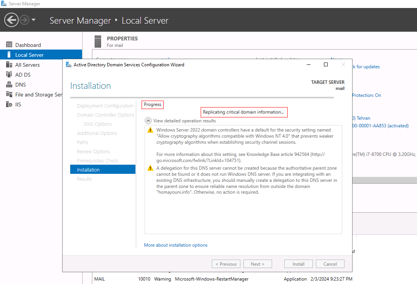Click the Warning severity cell in events
The image size is (417, 284).
[163, 279]
